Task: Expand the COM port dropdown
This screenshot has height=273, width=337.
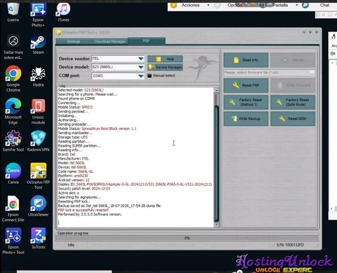Action: coord(141,76)
